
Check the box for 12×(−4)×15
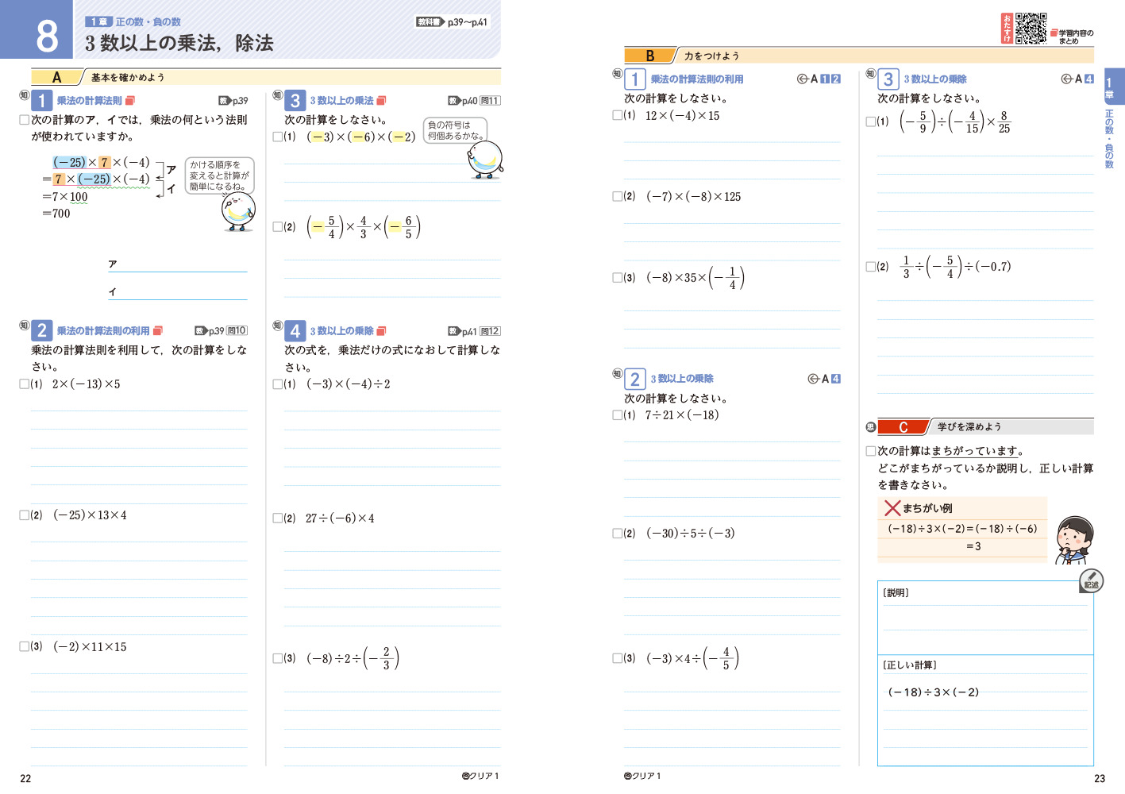pyautogui.click(x=617, y=116)
